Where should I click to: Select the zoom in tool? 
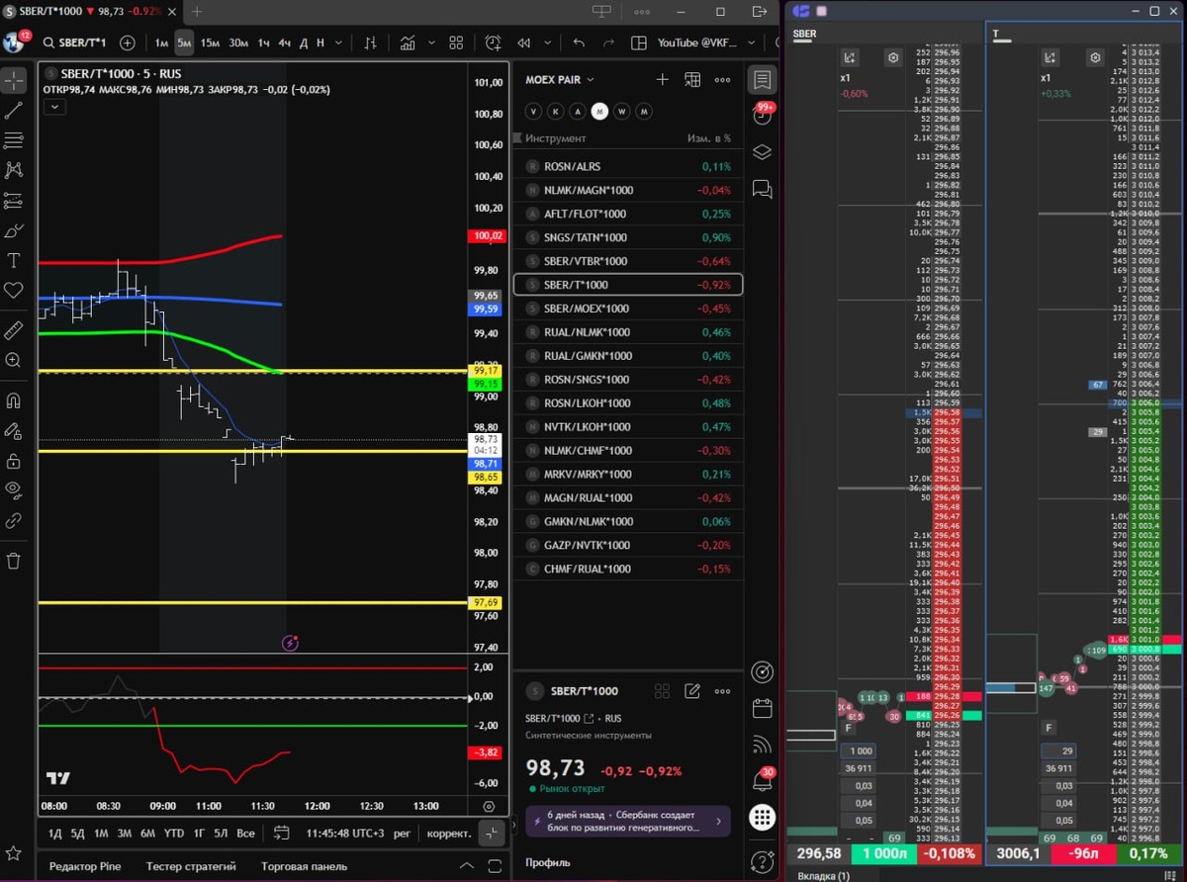click(14, 360)
